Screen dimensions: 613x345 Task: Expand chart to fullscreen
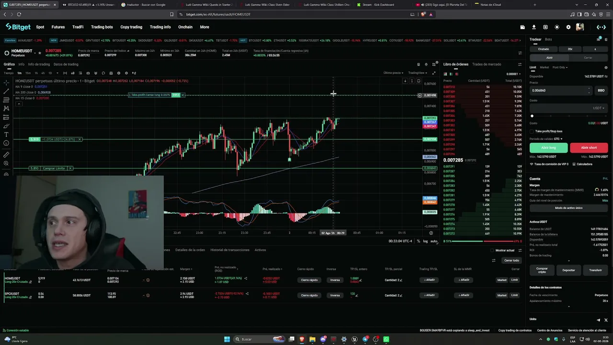point(434,73)
